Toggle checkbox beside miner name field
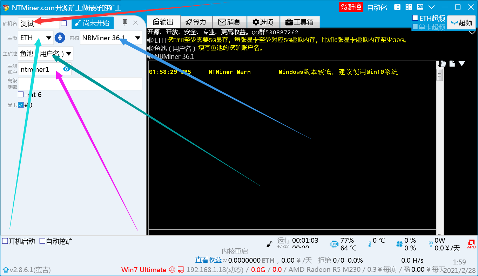478x276 pixels. [x=64, y=23]
